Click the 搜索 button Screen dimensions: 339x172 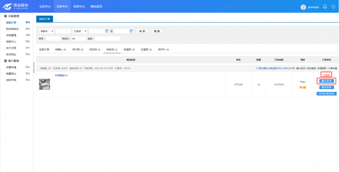click(142, 31)
